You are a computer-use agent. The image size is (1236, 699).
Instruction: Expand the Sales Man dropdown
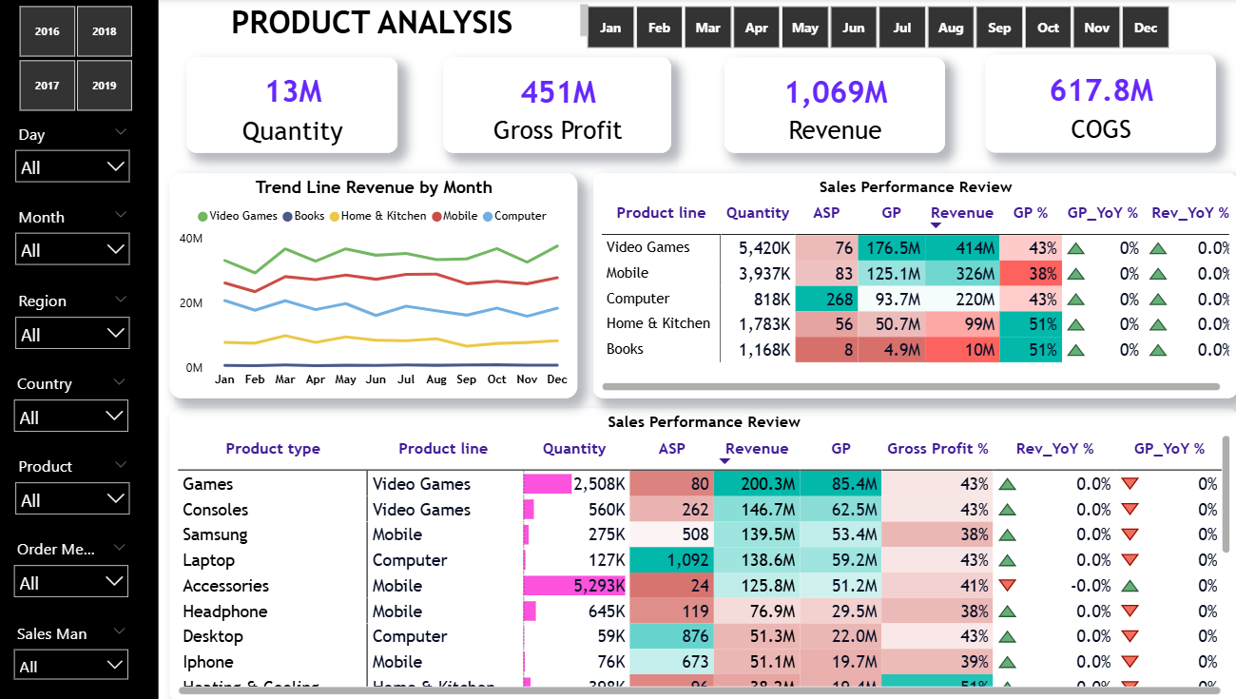coord(72,665)
